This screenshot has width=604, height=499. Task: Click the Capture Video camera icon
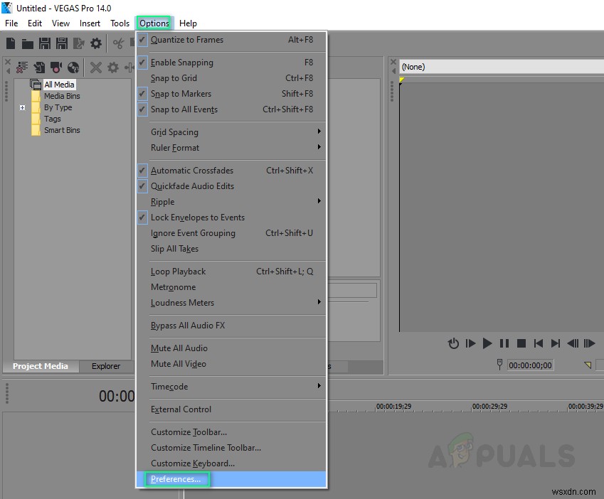(56, 68)
